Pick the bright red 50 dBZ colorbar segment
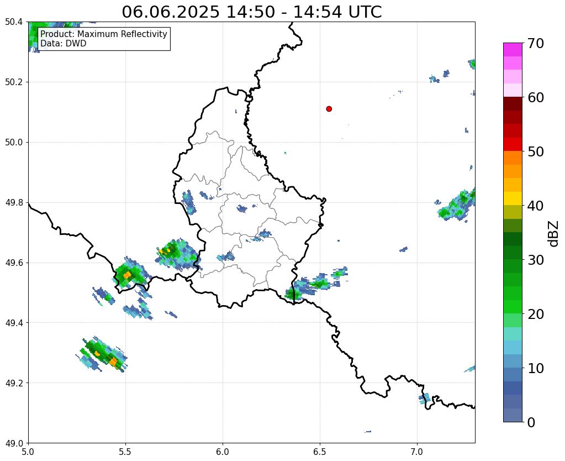Viewport: 565px width, 461px height. click(513, 144)
